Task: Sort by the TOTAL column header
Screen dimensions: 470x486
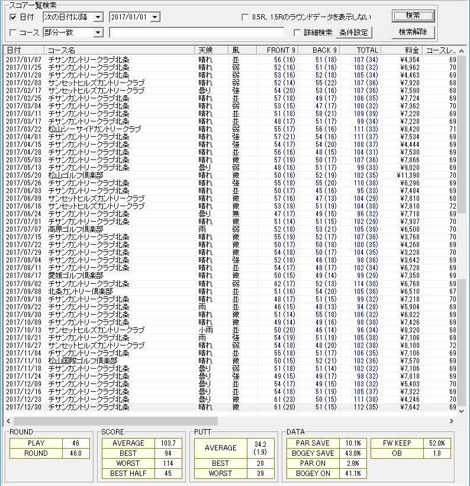Action: (360, 50)
